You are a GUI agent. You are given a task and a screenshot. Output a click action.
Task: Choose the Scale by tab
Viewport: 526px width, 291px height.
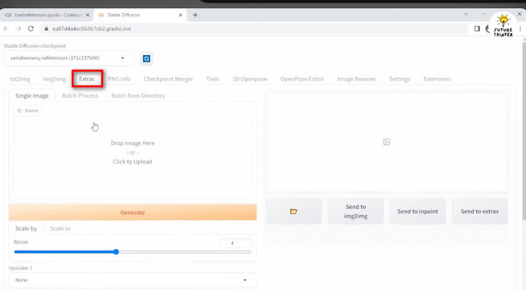(x=26, y=229)
